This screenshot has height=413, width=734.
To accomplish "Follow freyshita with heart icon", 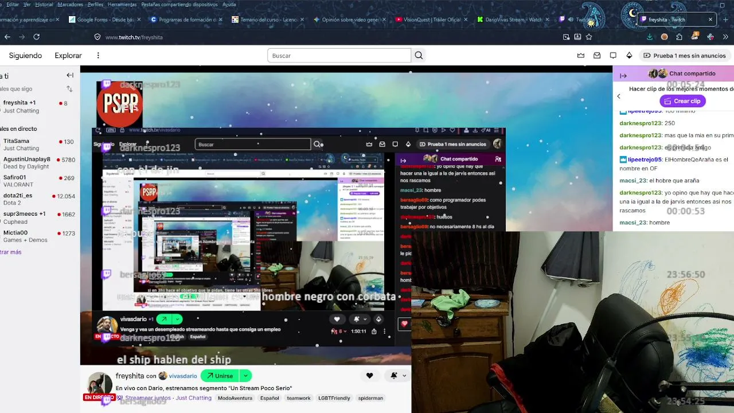I will pos(369,376).
